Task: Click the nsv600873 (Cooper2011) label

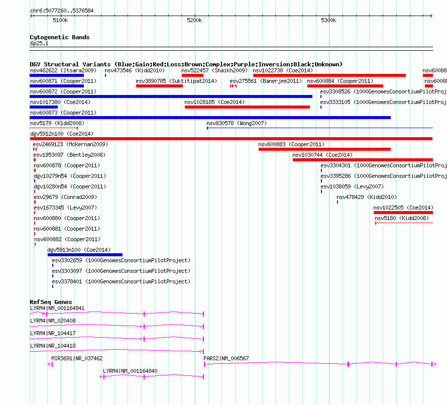Action: (x=63, y=113)
